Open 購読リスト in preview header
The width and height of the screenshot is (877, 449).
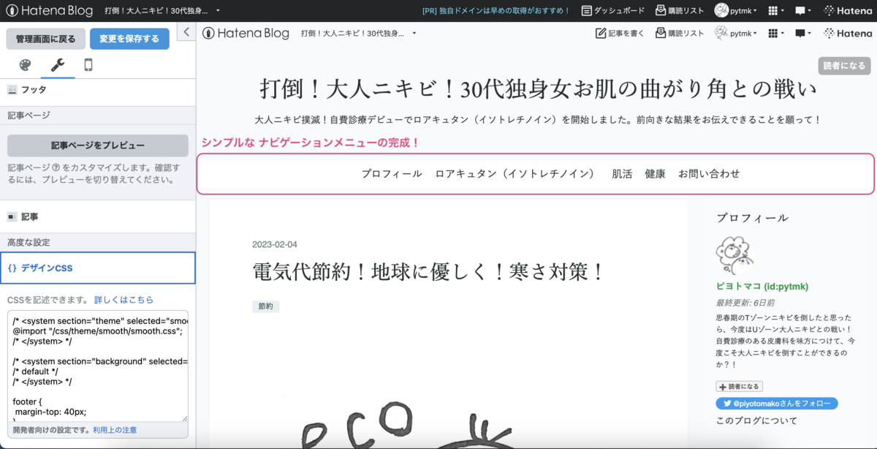pyautogui.click(x=680, y=33)
